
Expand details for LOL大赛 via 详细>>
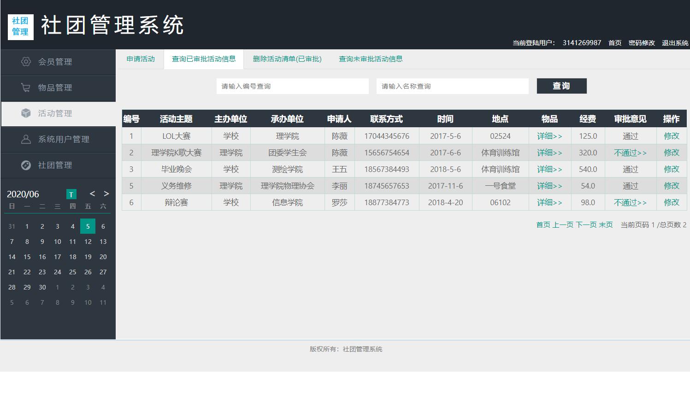click(549, 136)
